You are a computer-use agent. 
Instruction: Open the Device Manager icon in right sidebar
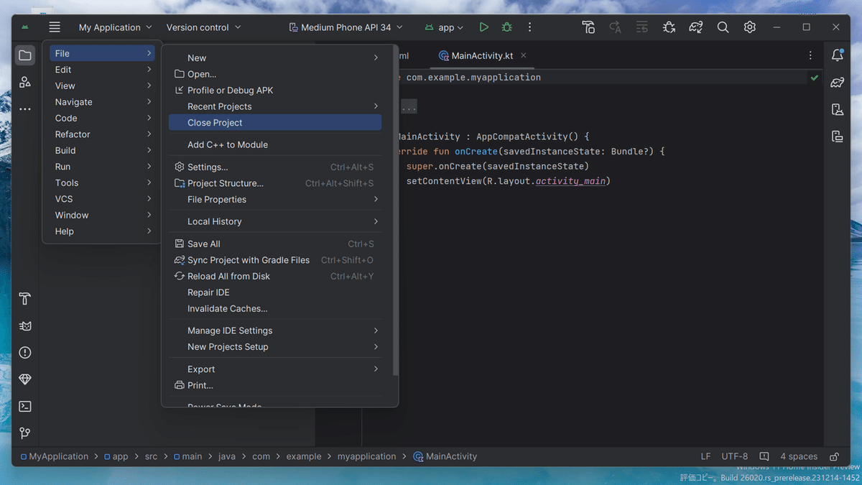click(x=837, y=109)
